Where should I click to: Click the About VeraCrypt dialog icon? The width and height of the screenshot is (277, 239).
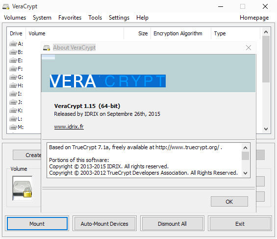[47, 48]
